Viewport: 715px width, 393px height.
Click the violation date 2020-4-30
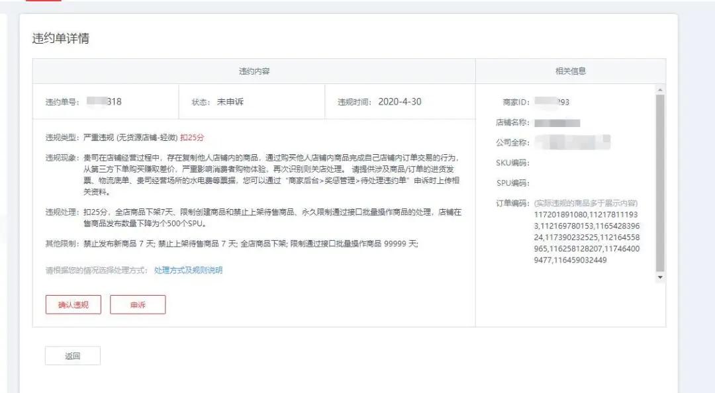(x=400, y=102)
